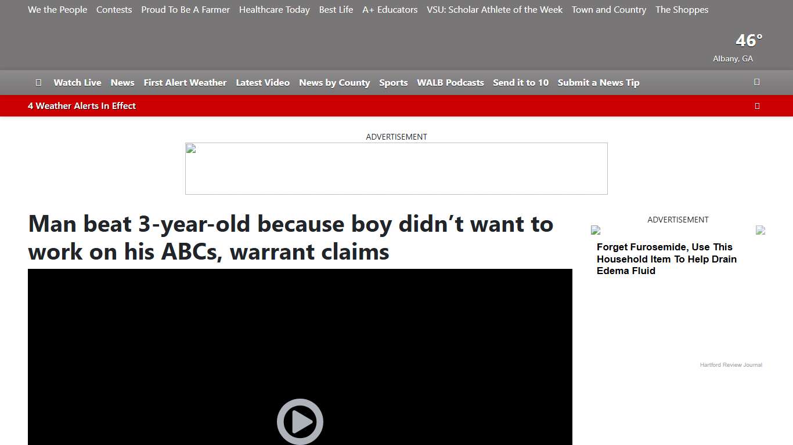This screenshot has height=445, width=793.
Task: Visit Proud To Be A Farmer
Action: [185, 9]
